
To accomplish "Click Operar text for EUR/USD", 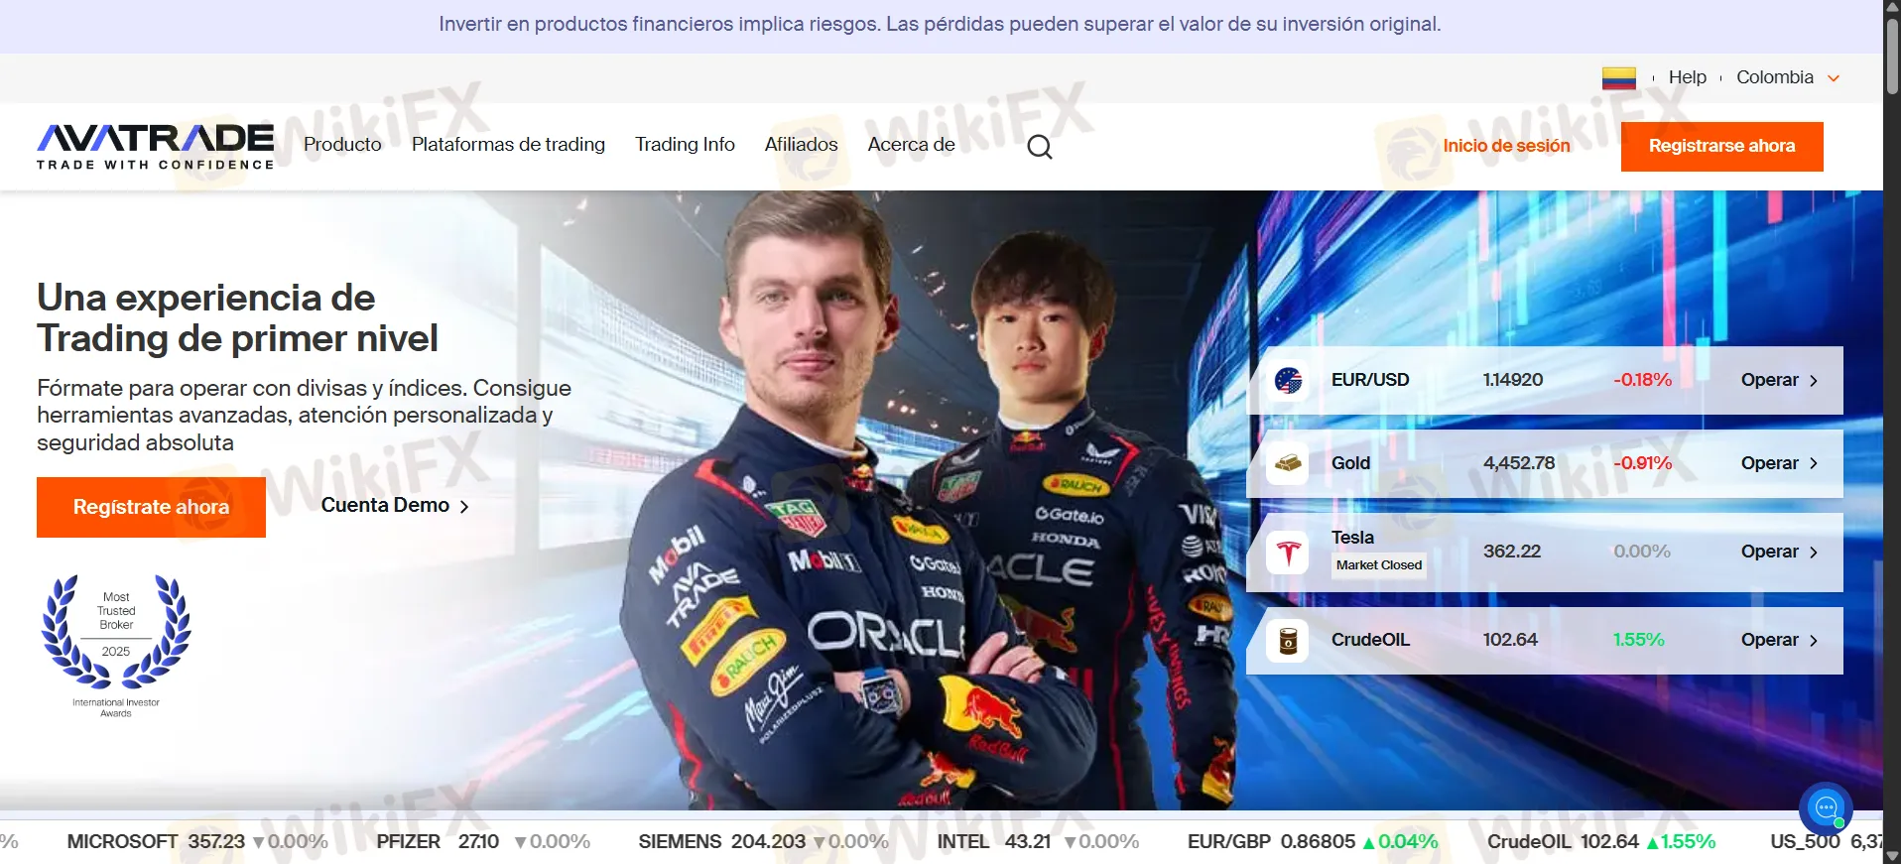I will click(1769, 380).
